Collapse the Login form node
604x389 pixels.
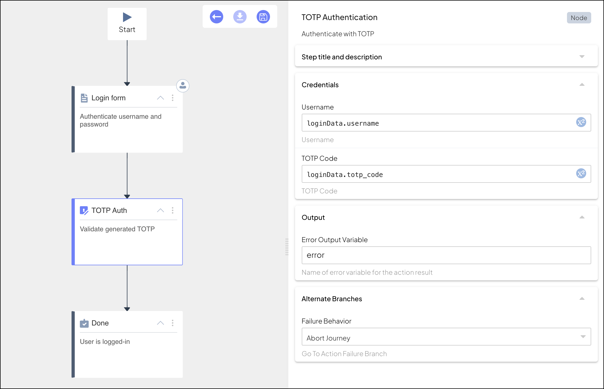pos(160,98)
